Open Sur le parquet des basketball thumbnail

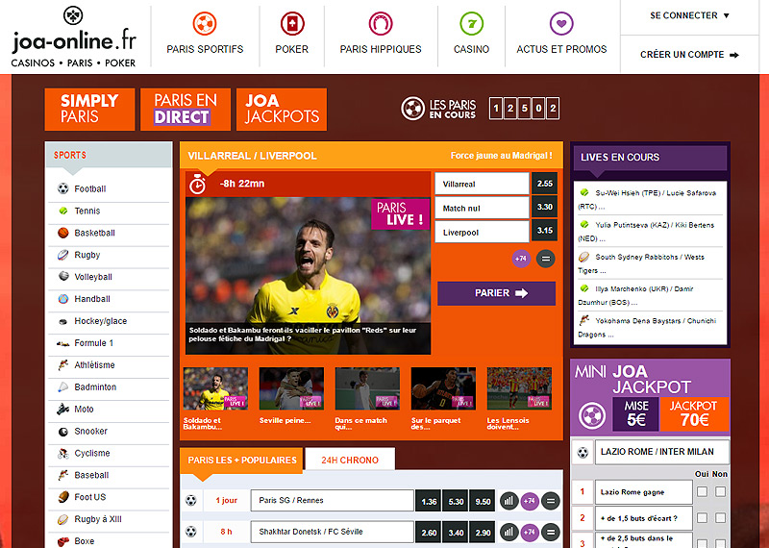(x=443, y=388)
